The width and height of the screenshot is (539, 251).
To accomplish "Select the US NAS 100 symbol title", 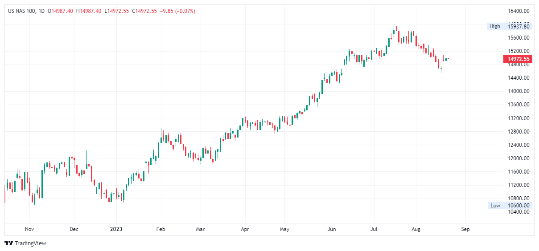I will click(x=22, y=11).
